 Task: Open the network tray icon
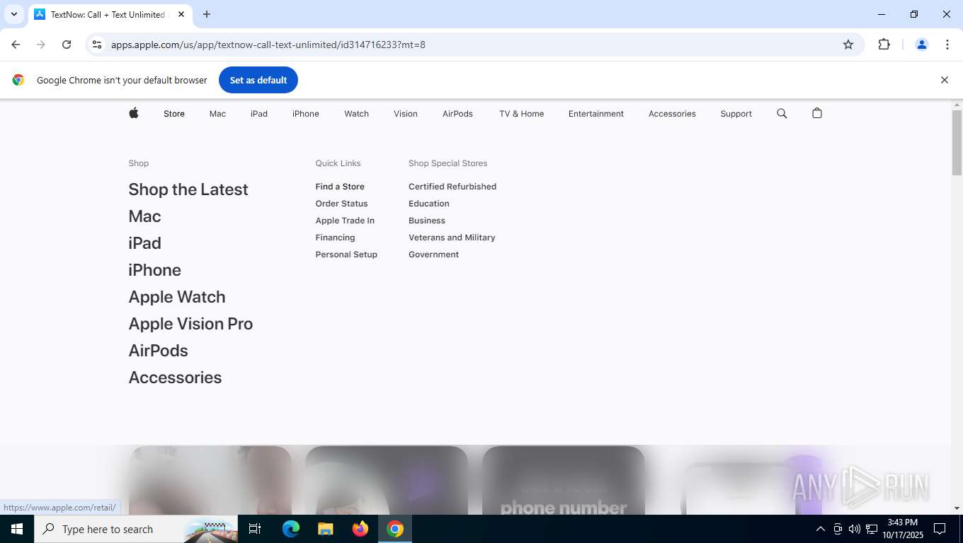[872, 529]
